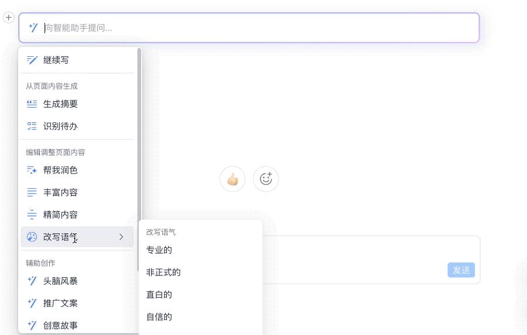Click the 改写语气 palette icon
527x335 pixels.
point(32,237)
